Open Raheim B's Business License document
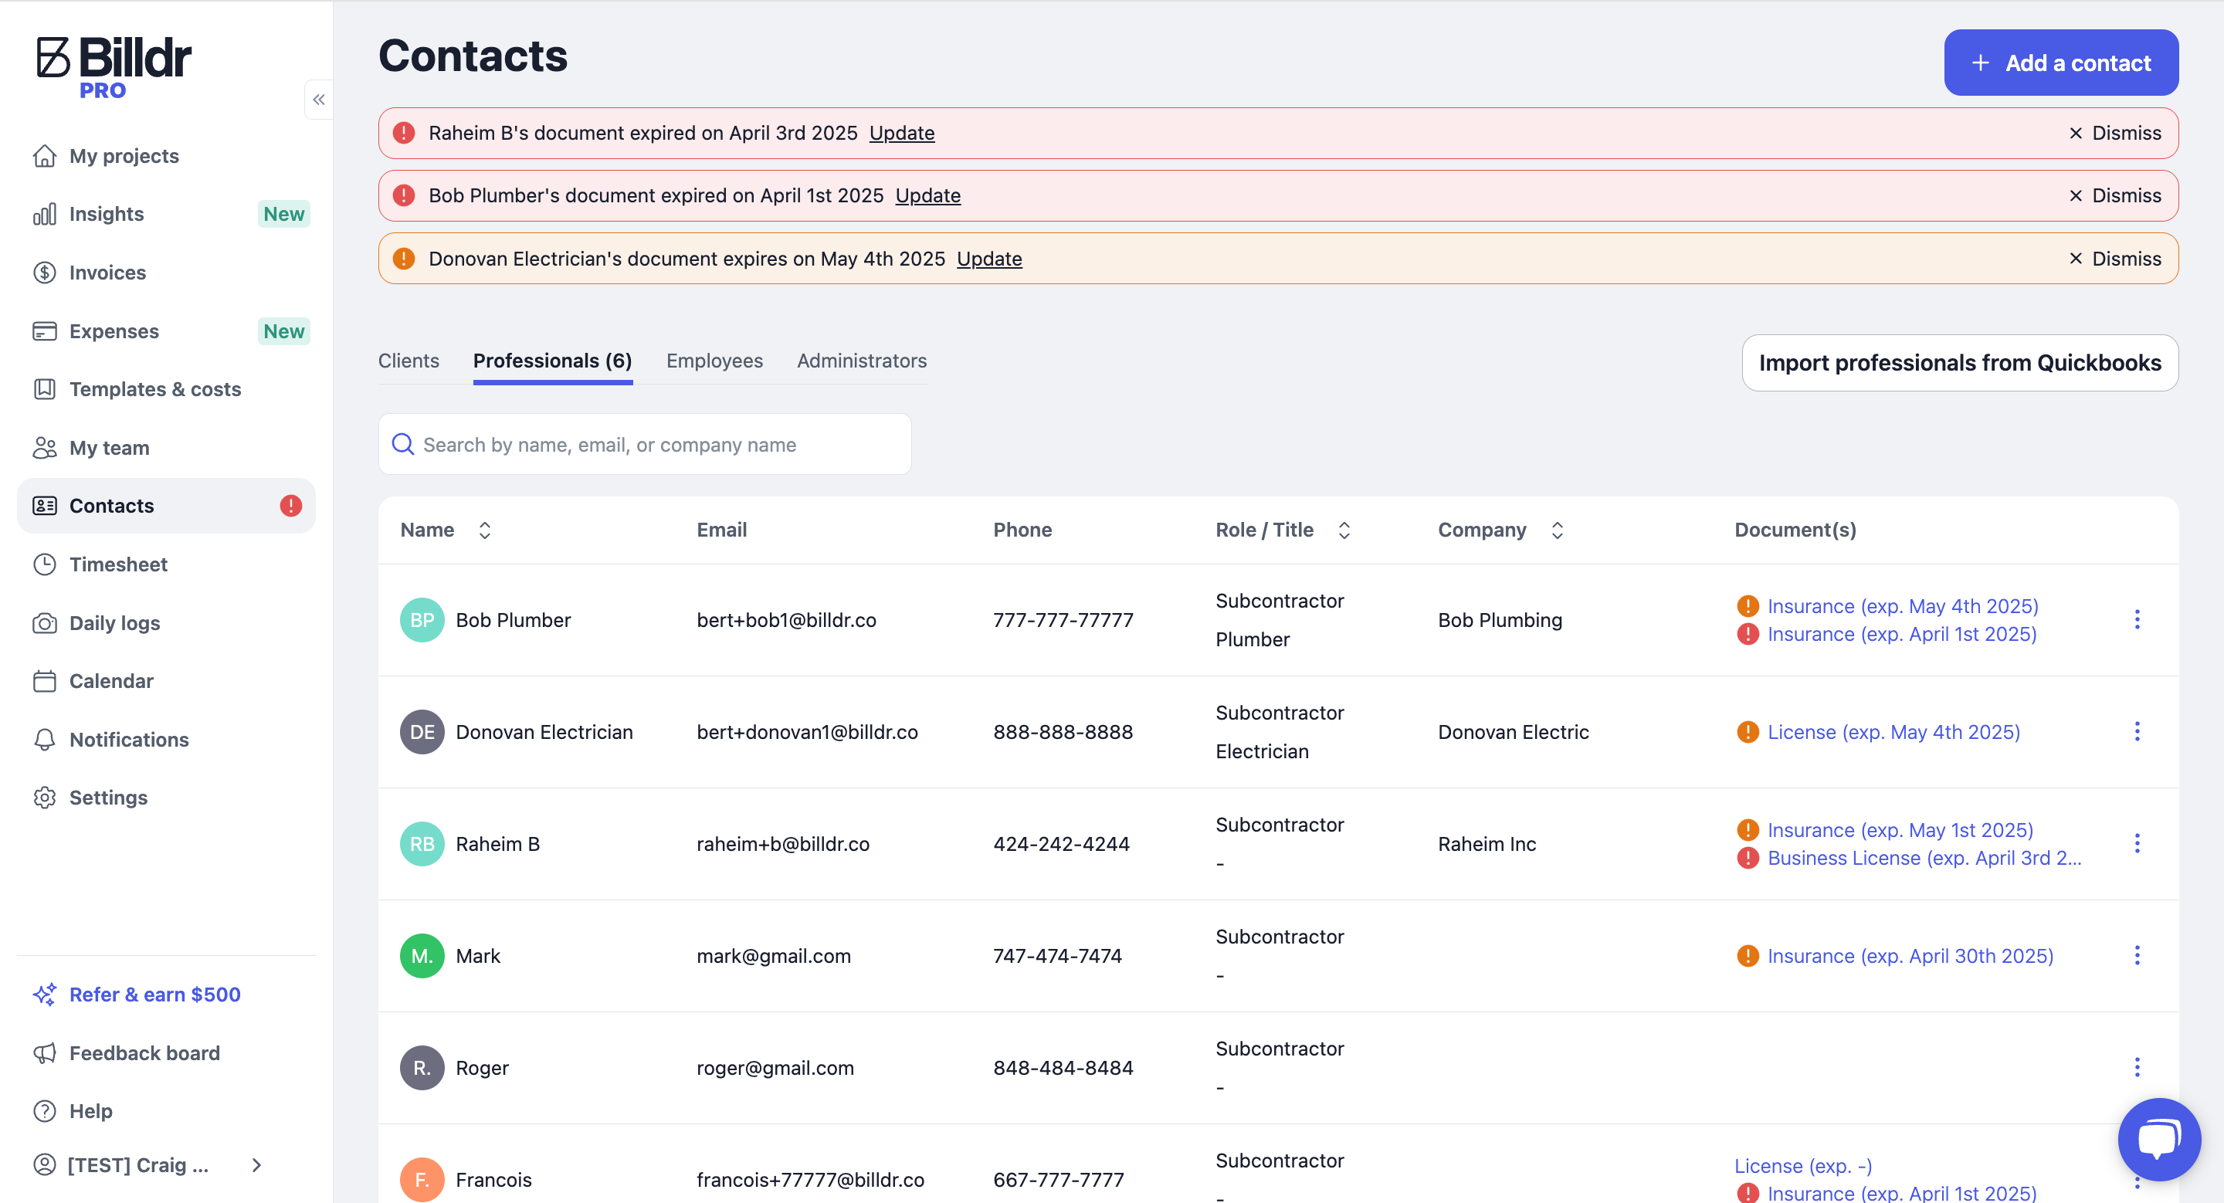This screenshot has width=2224, height=1203. [x=1924, y=858]
